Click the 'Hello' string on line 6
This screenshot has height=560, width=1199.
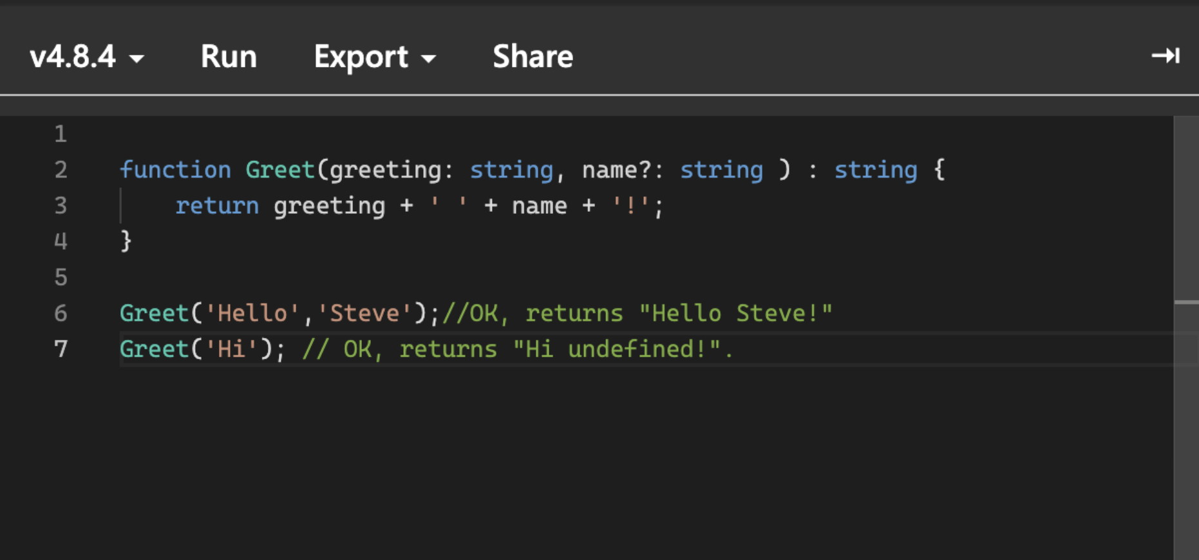pos(252,313)
